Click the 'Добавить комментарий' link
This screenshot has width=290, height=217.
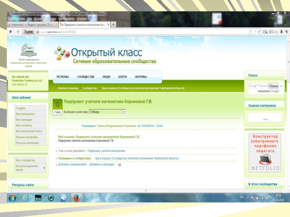pyautogui.click(x=72, y=165)
